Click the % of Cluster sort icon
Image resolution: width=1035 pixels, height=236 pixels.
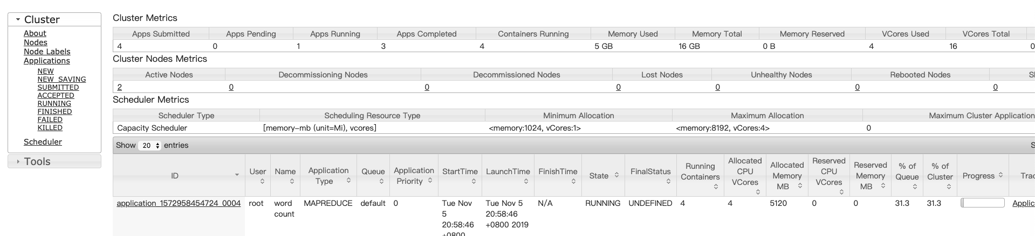coord(949,187)
